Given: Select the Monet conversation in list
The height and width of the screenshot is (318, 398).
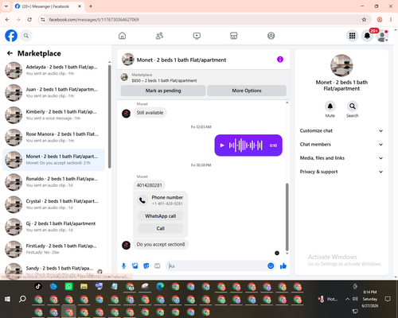Looking at the screenshot, I should [x=54, y=160].
